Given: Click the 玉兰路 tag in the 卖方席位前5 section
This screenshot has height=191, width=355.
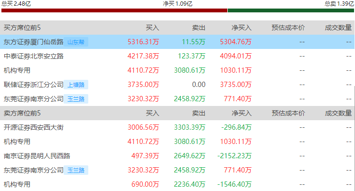Looking at the screenshot, I should pyautogui.click(x=76, y=170).
